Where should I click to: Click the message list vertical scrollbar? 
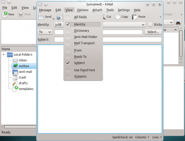click(181, 44)
